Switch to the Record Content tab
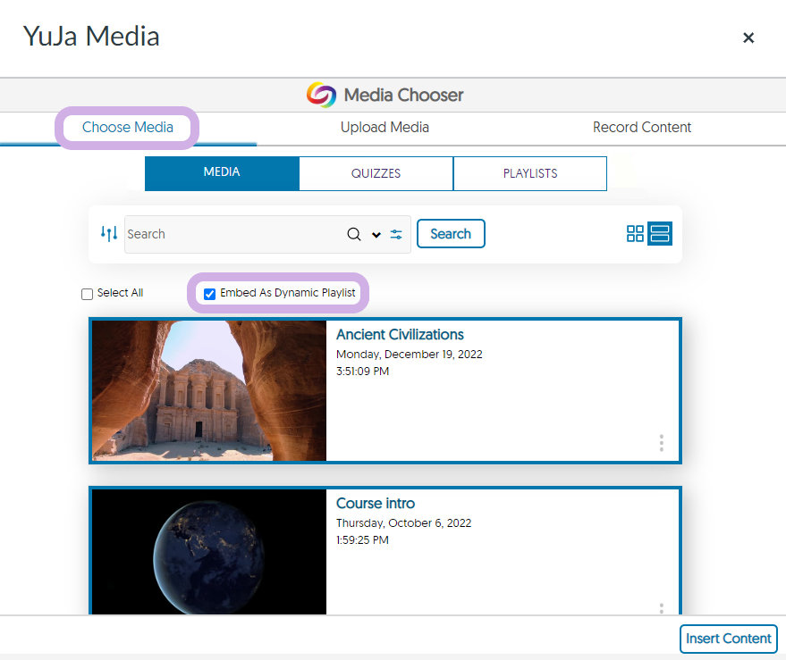 [x=641, y=128]
